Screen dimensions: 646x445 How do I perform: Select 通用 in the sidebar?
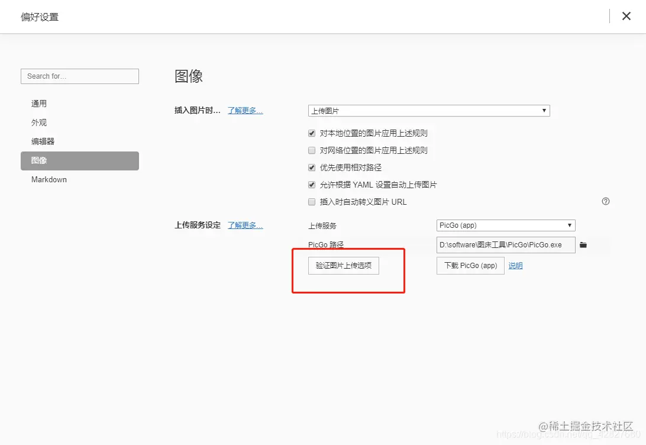click(79, 104)
